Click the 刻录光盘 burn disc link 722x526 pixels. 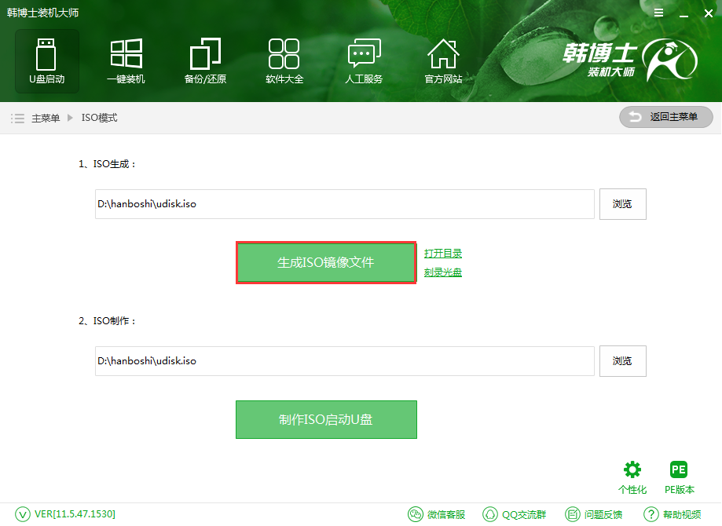(x=442, y=271)
